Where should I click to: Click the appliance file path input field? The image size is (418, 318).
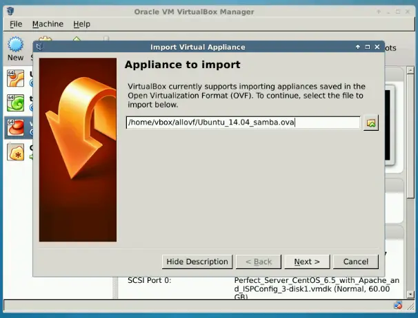click(242, 123)
